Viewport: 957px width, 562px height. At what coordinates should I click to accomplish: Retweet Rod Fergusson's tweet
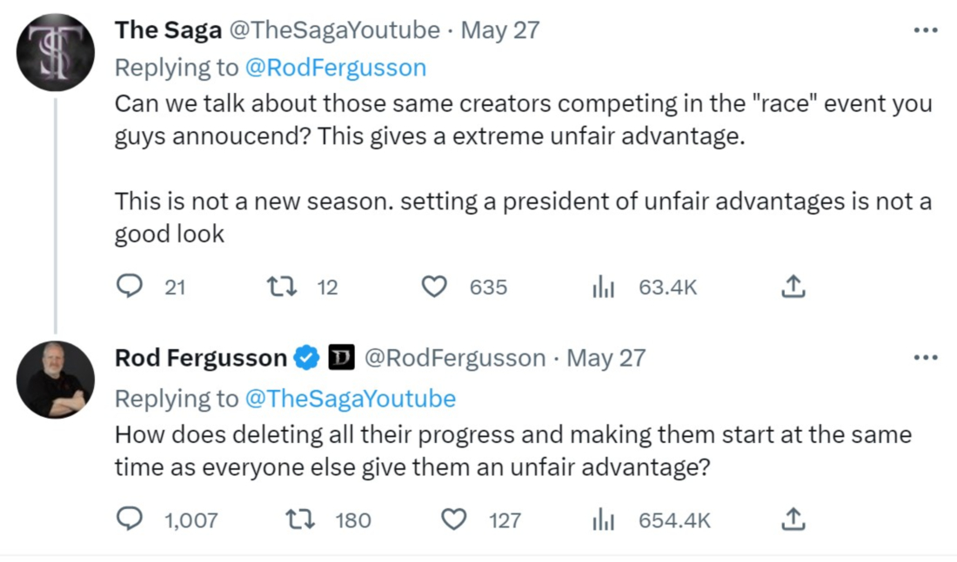[299, 519]
